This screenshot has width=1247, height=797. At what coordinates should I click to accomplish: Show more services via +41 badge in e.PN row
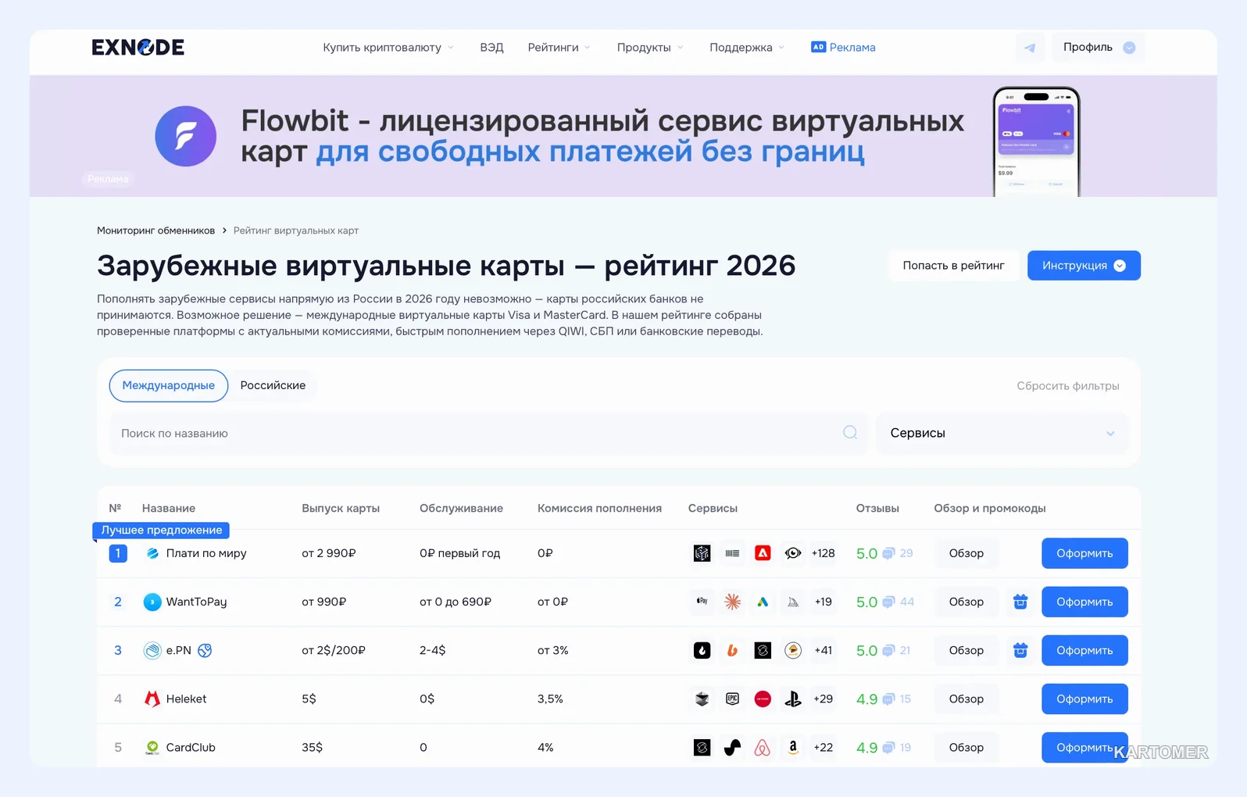click(823, 650)
